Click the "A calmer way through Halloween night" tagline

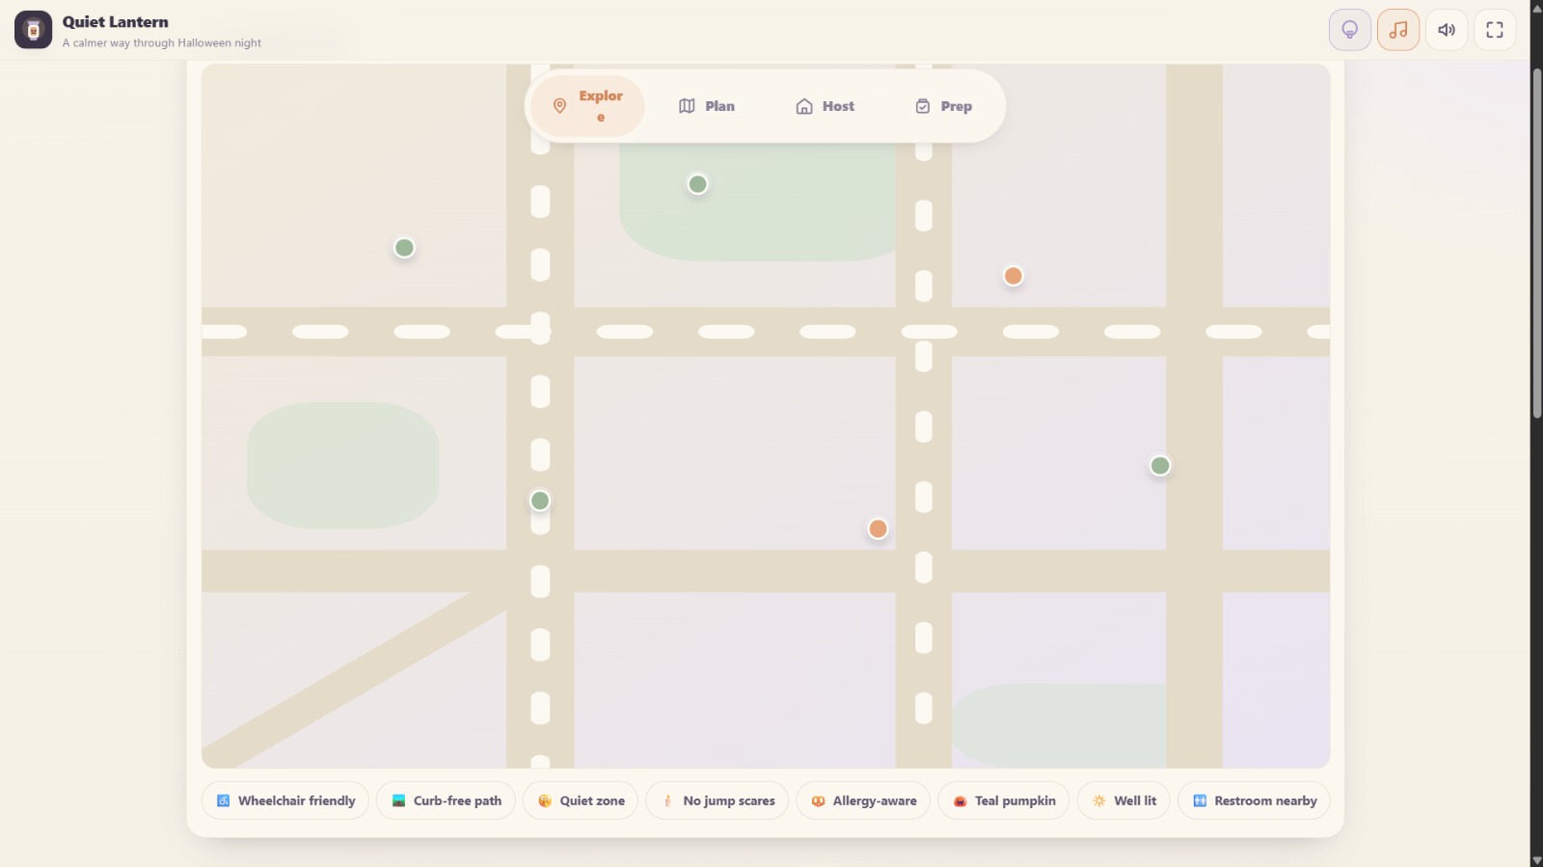(x=162, y=43)
